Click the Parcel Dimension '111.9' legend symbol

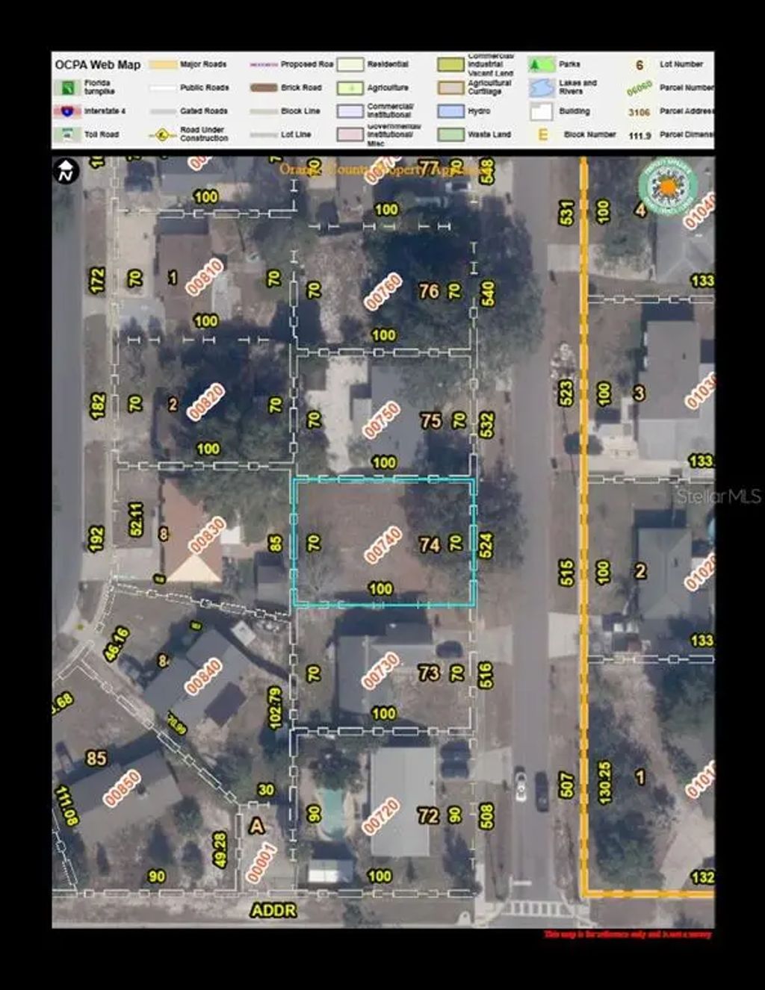(640, 136)
